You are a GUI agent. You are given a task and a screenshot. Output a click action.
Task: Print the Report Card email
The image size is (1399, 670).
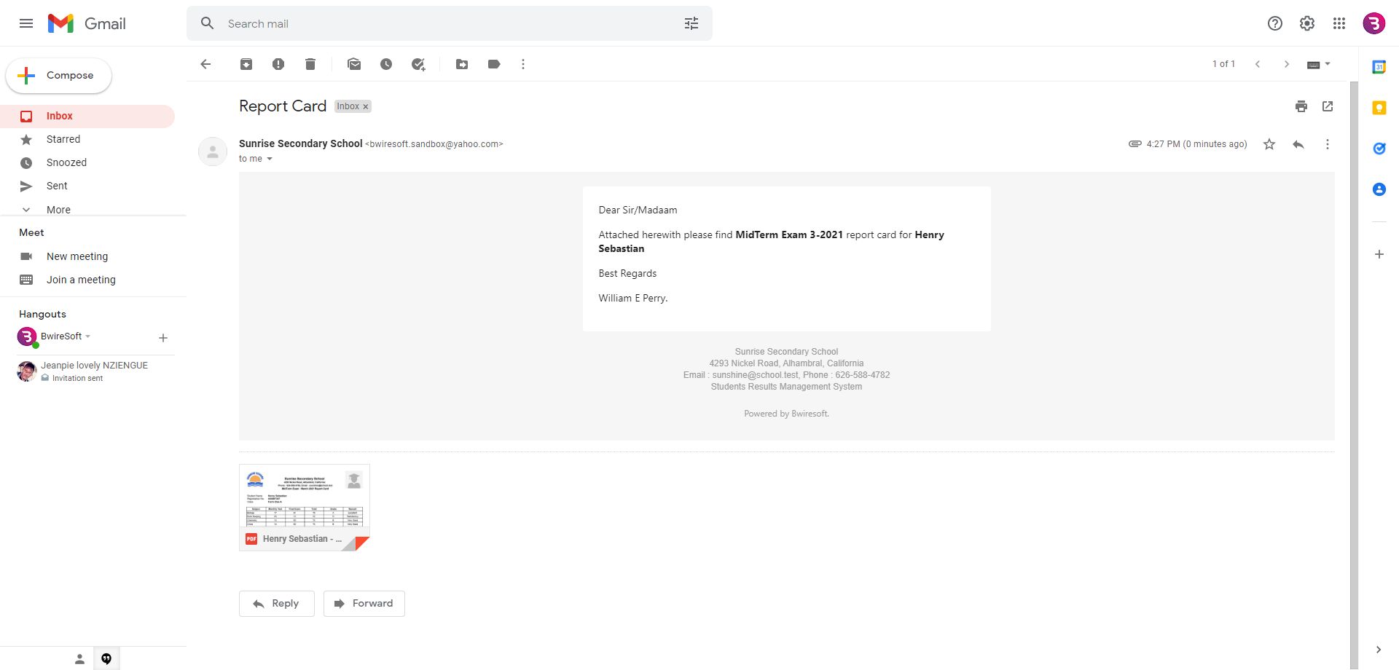pyautogui.click(x=1301, y=106)
